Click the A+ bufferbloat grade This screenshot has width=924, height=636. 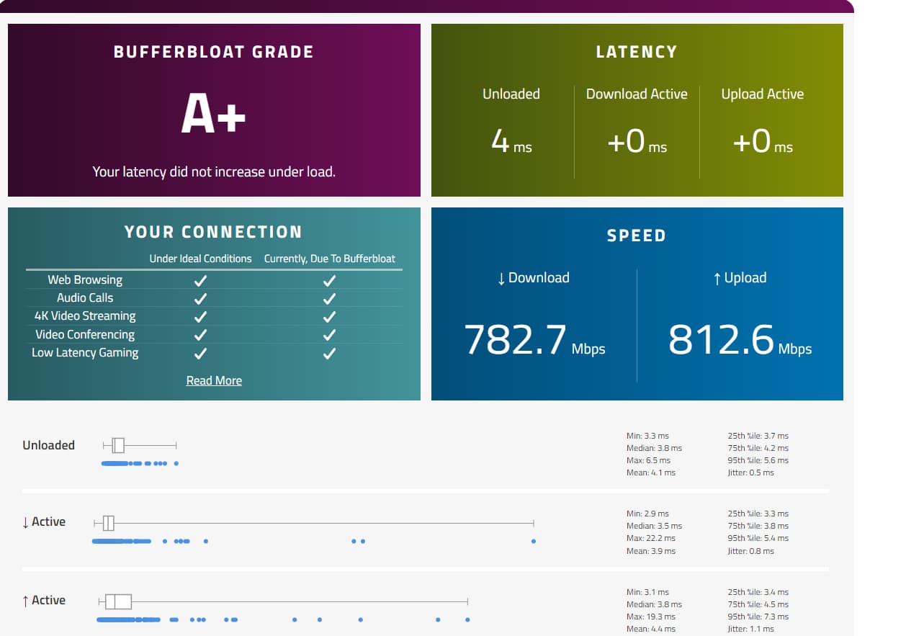tap(213, 115)
